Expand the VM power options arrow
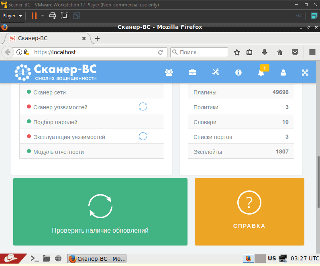The image size is (320, 266). coord(43,16)
